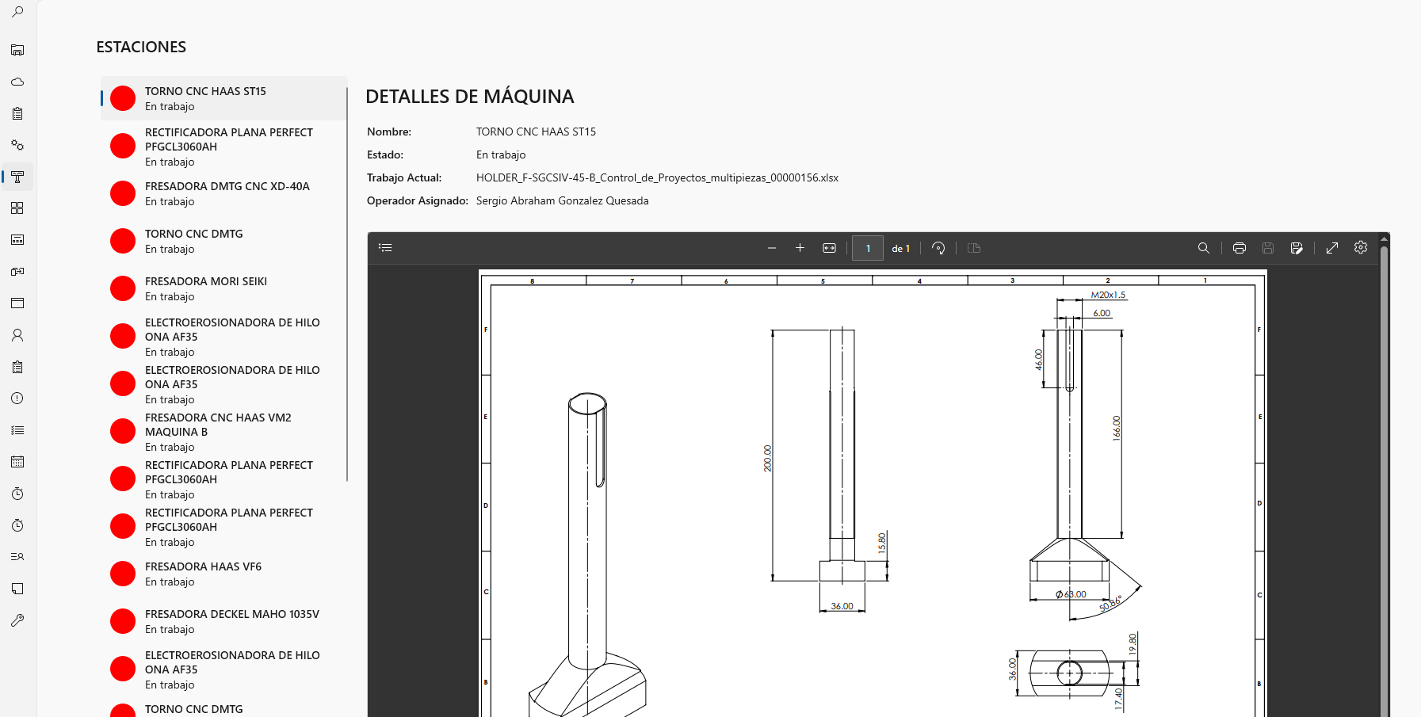Zoom in the PDF drawing

coord(800,248)
